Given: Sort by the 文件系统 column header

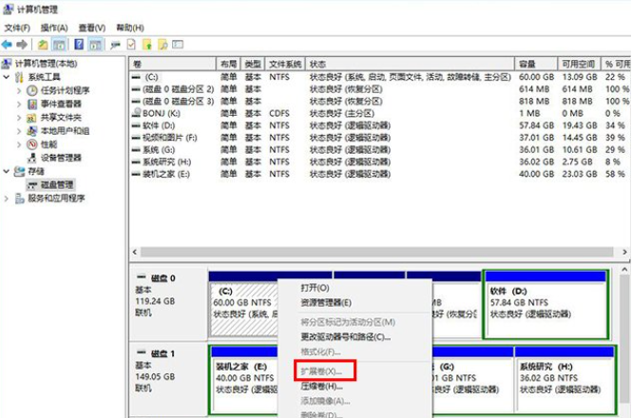Looking at the screenshot, I should (285, 63).
